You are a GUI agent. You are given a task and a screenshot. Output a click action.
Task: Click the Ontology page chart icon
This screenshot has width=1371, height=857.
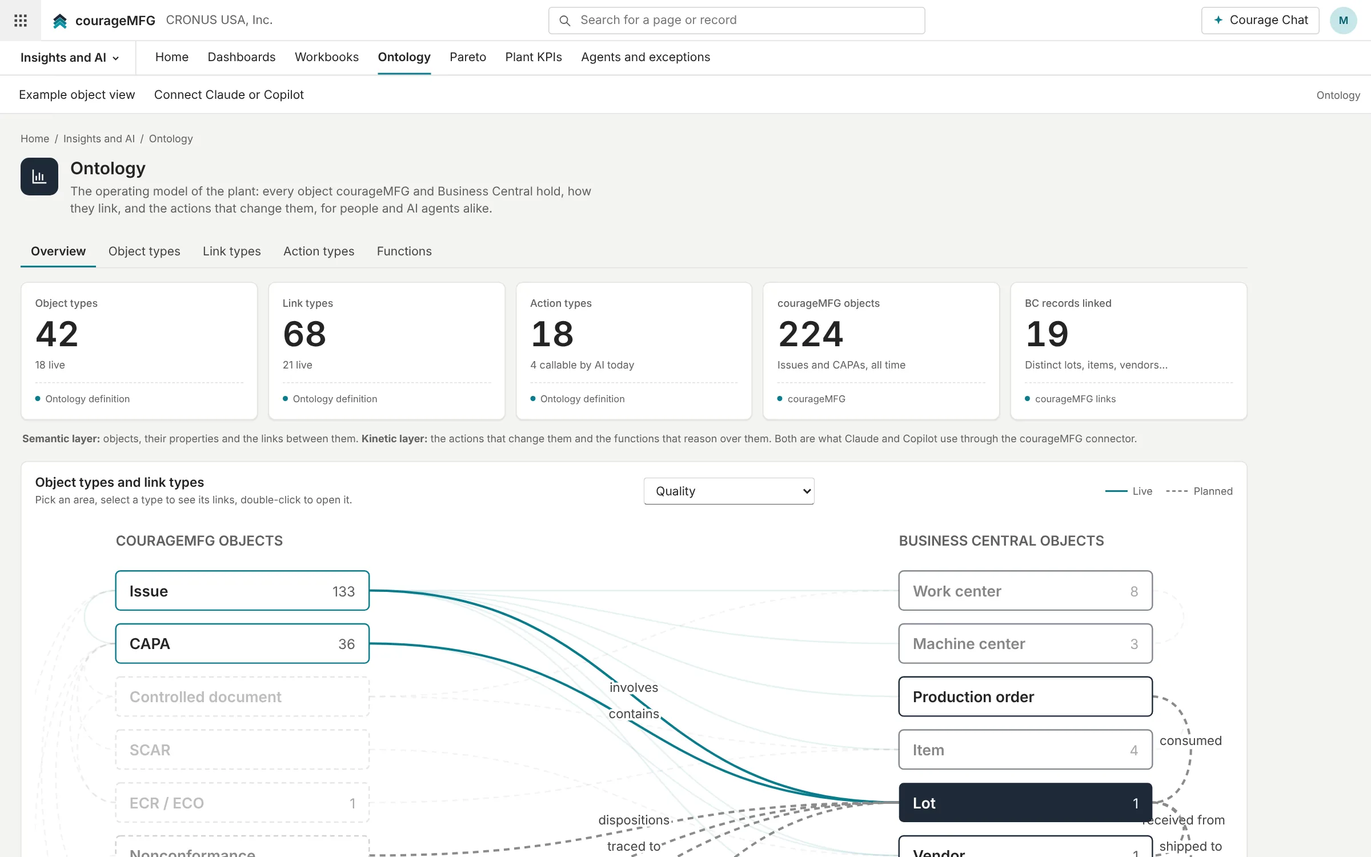click(x=39, y=177)
